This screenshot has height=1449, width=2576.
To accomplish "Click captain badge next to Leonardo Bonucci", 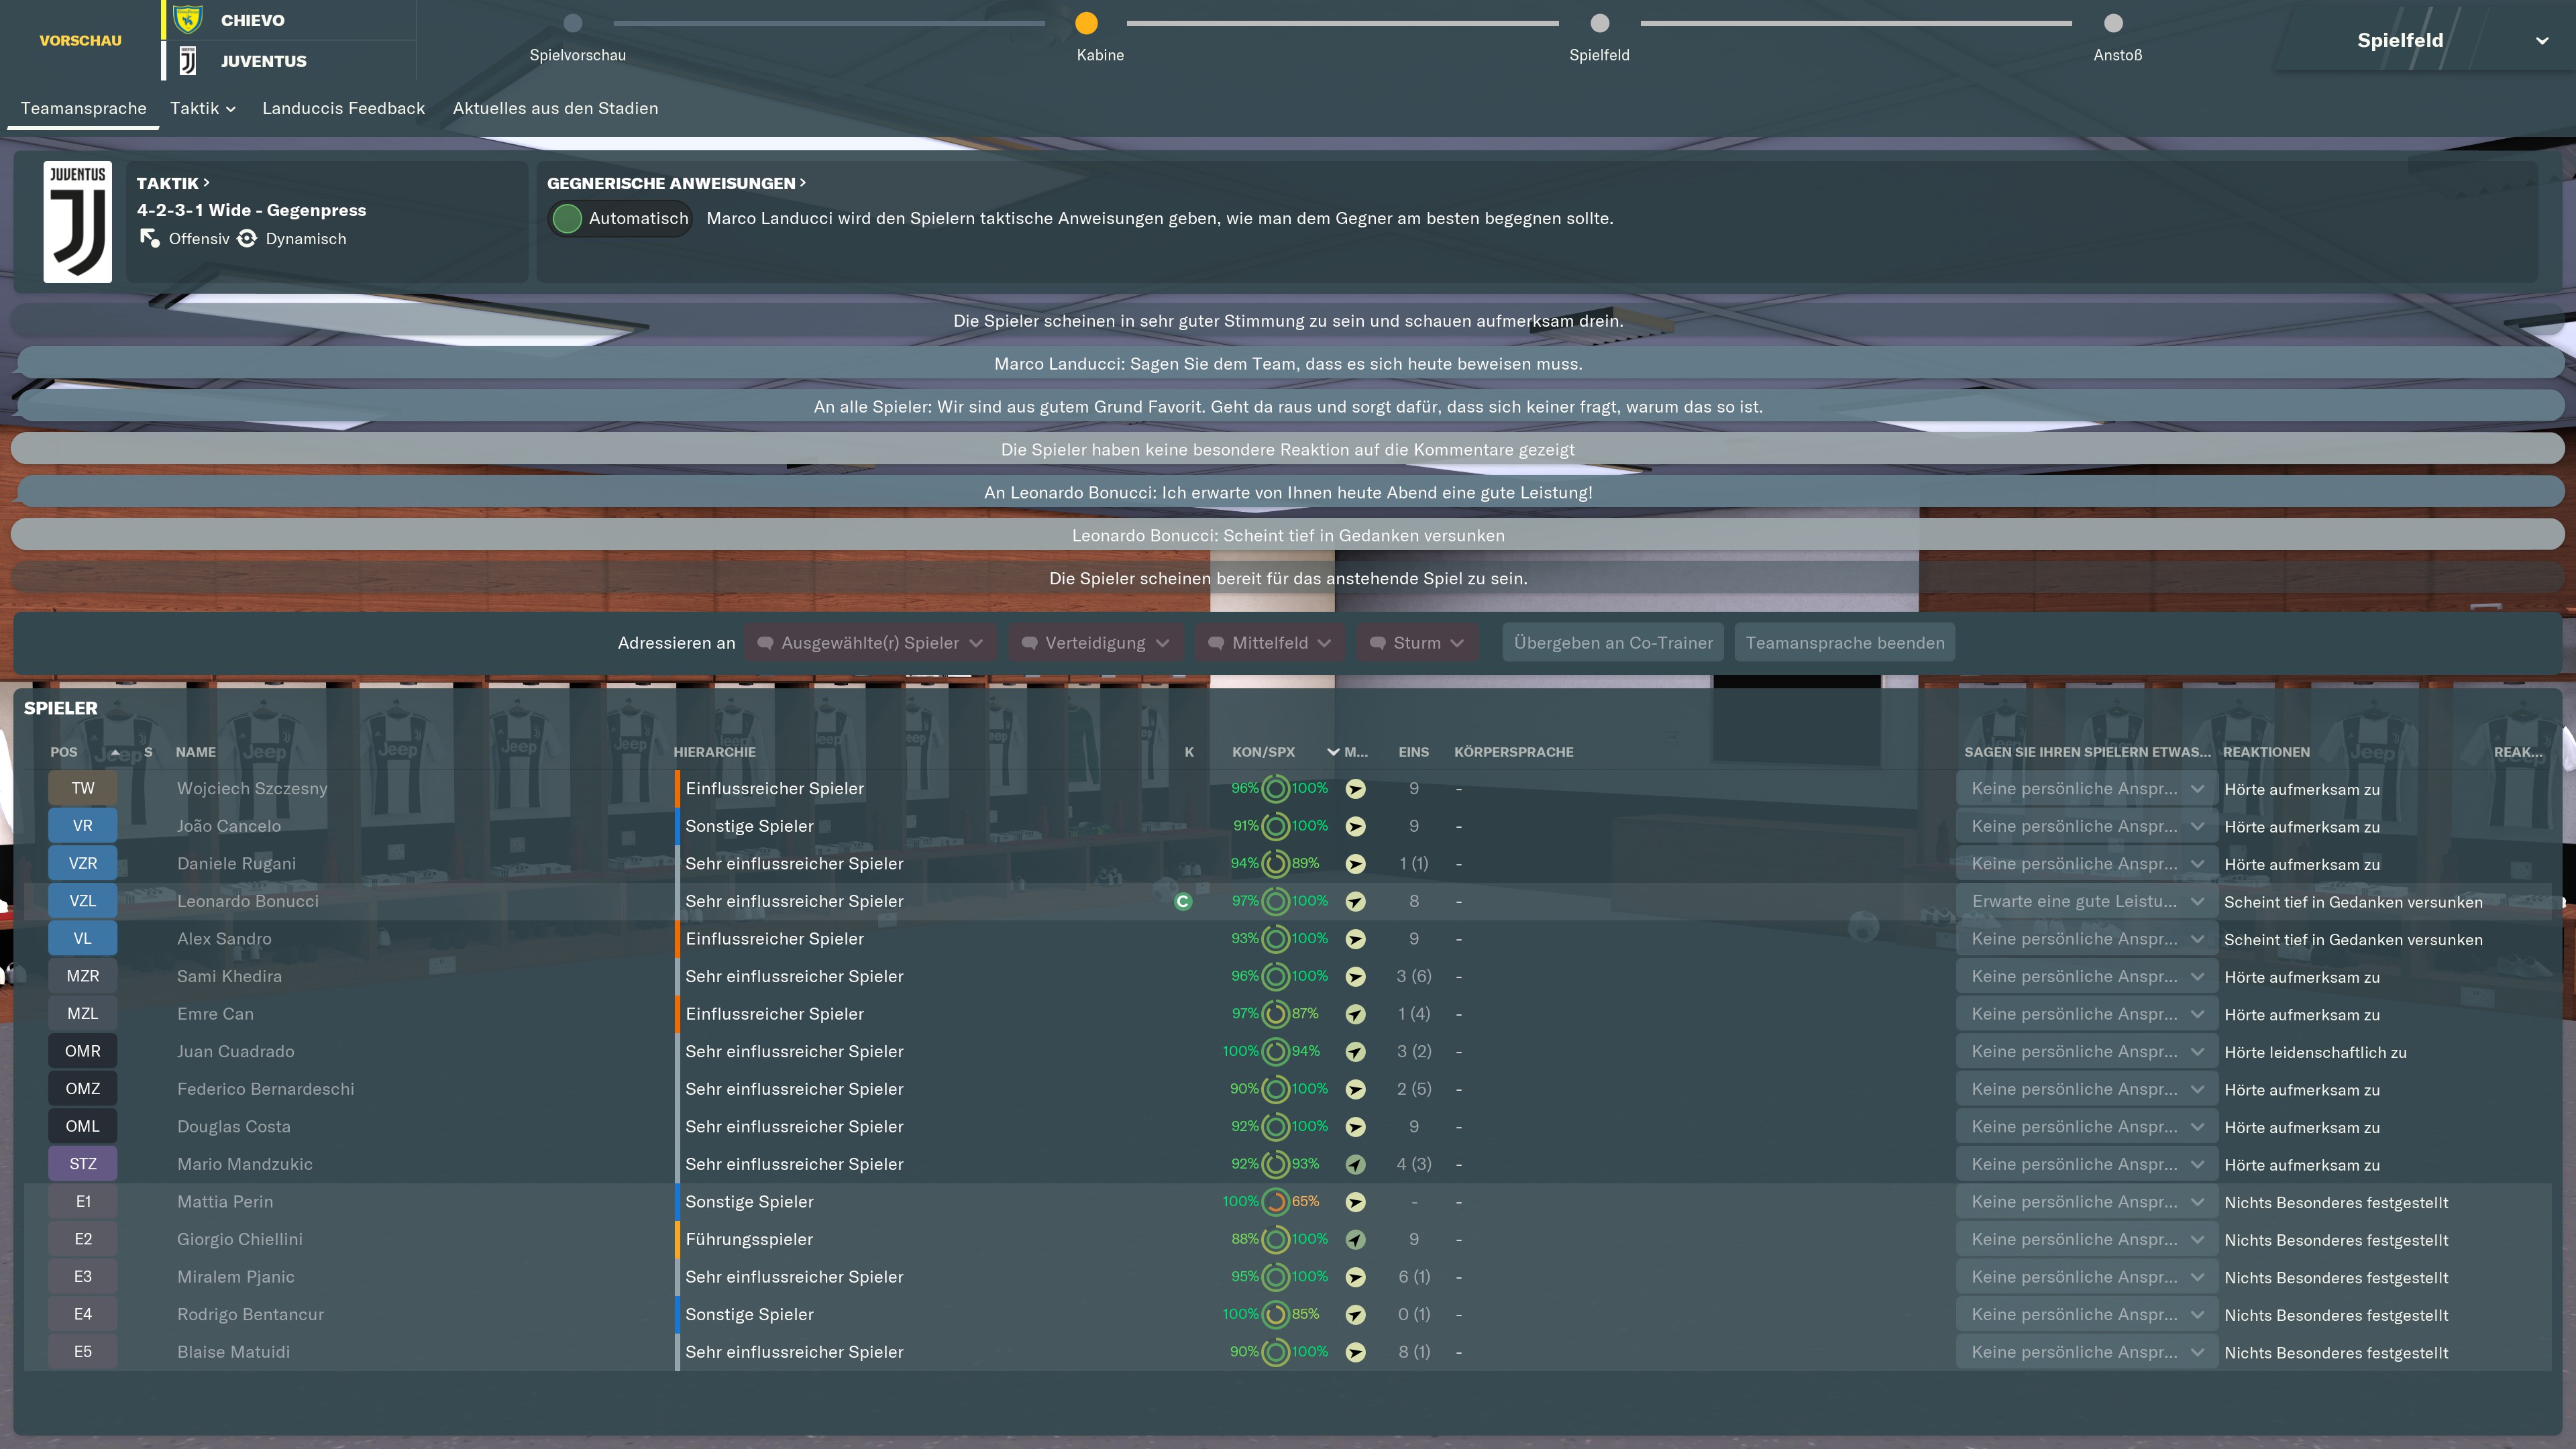I will (1183, 901).
